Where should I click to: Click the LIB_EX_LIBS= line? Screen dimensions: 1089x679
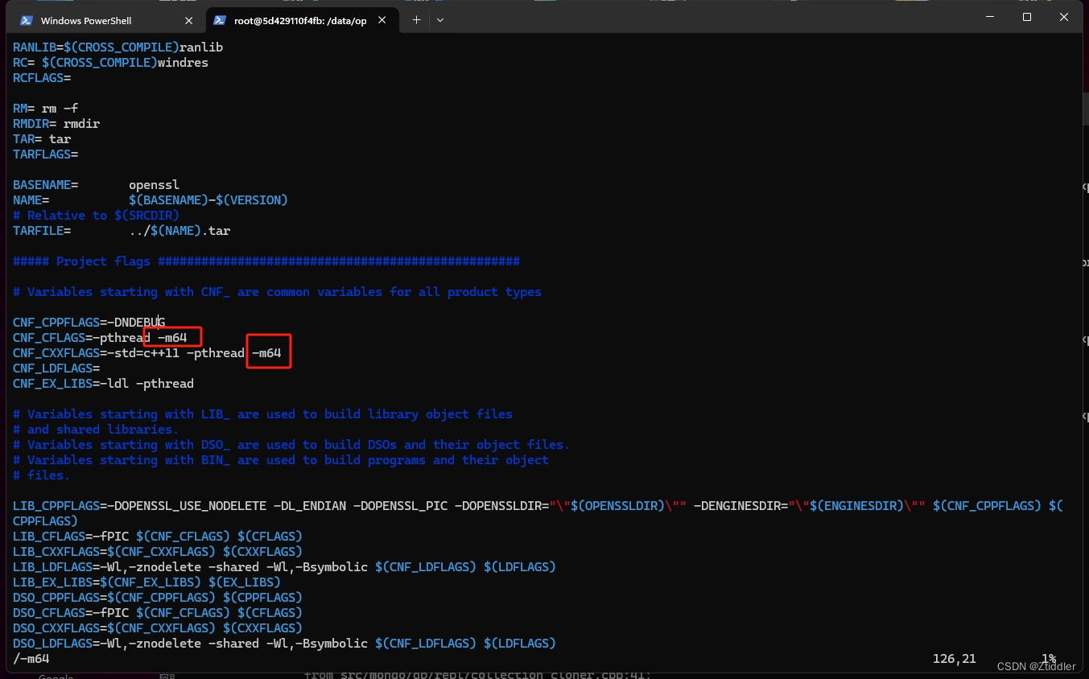(x=146, y=582)
